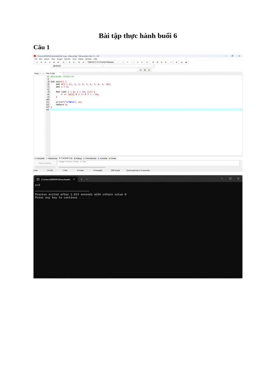Click the checkmark syntax check toolbar icon
The width and height of the screenshot is (276, 368).
coord(171,62)
